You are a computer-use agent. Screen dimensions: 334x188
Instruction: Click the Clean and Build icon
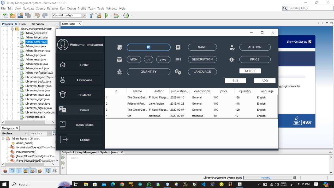[x=99, y=15]
